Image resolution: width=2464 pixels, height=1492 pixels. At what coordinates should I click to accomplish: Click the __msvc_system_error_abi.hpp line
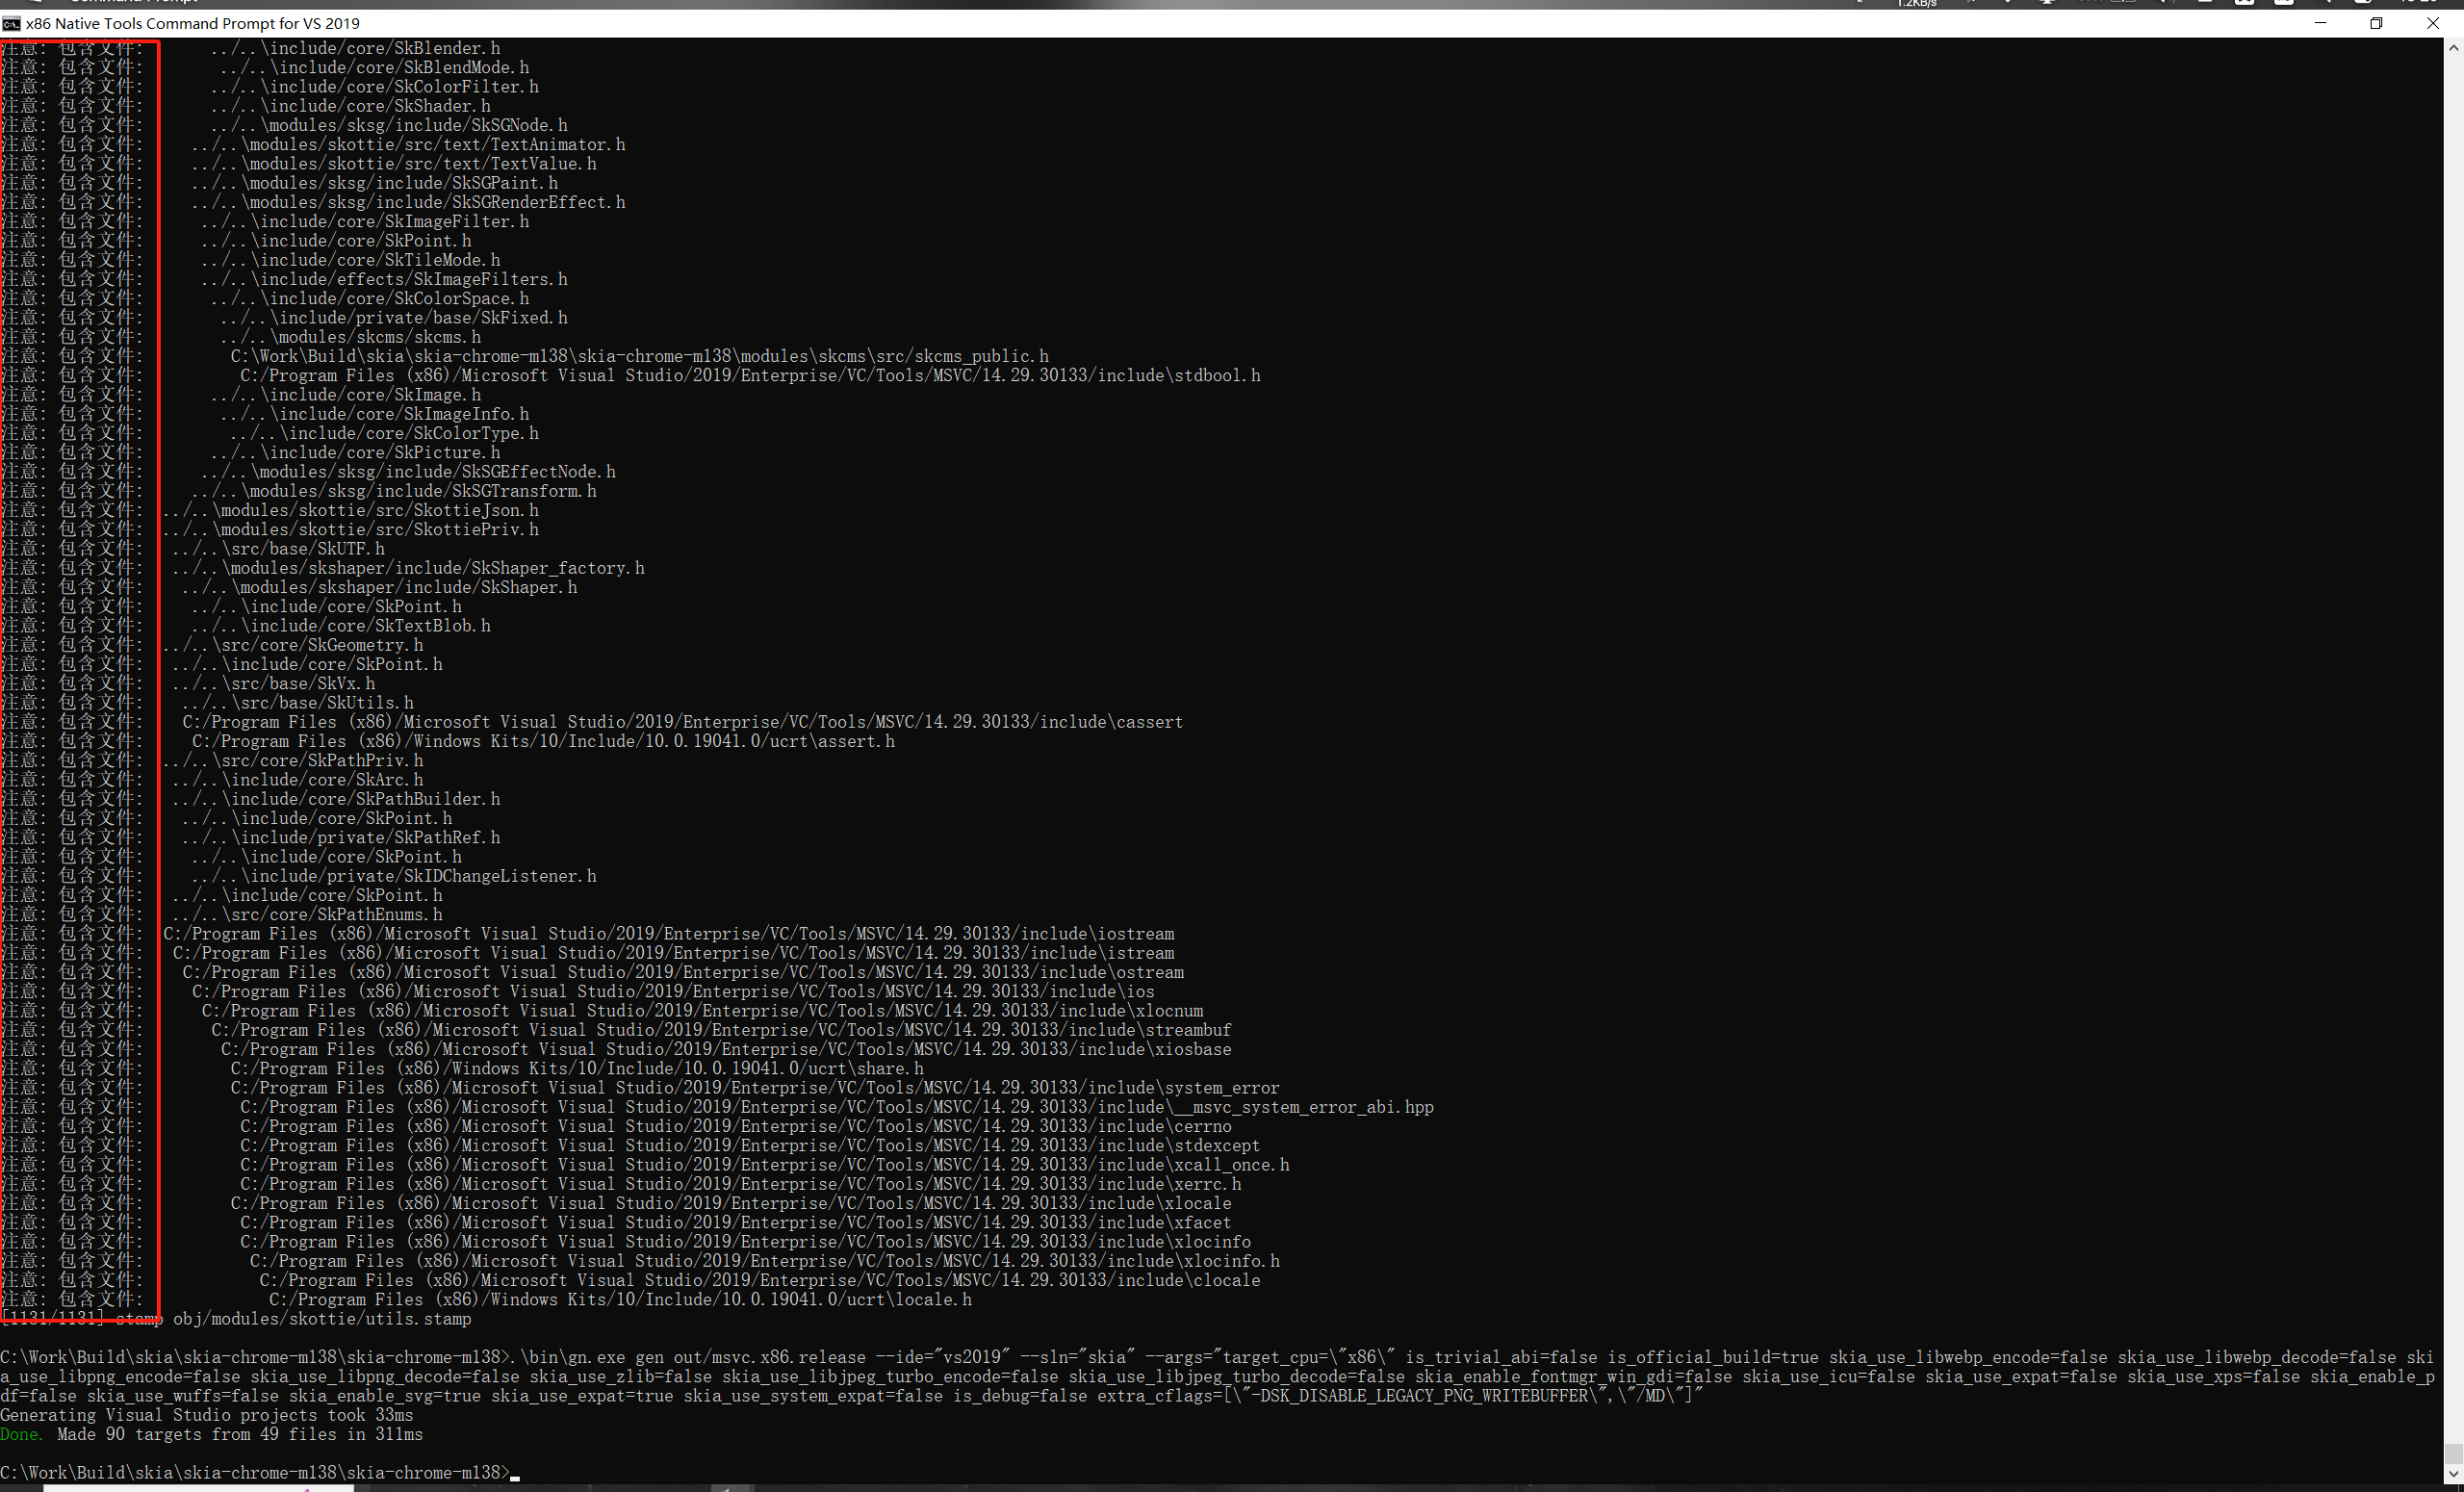[836, 1107]
